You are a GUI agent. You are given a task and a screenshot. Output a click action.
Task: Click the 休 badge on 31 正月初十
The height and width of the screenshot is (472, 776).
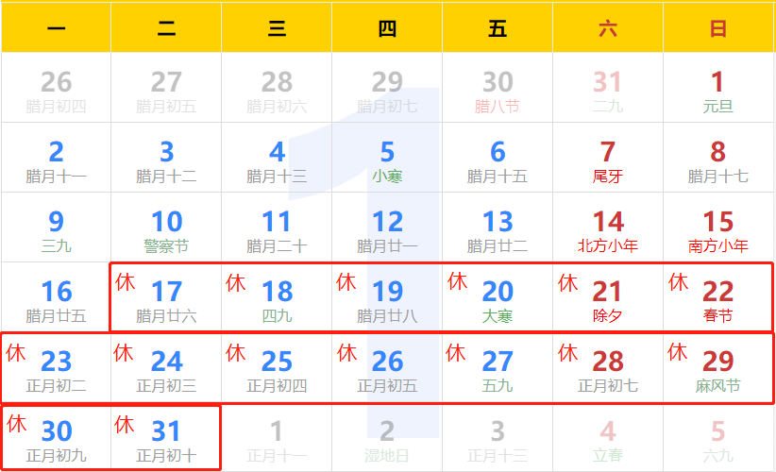[x=125, y=425]
